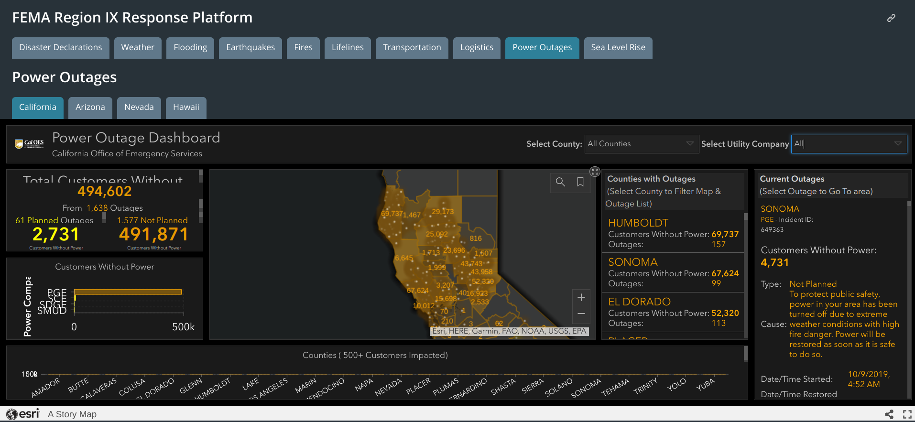Switch to Arizona state tab
Viewport: 915px width, 422px height.
click(x=90, y=108)
